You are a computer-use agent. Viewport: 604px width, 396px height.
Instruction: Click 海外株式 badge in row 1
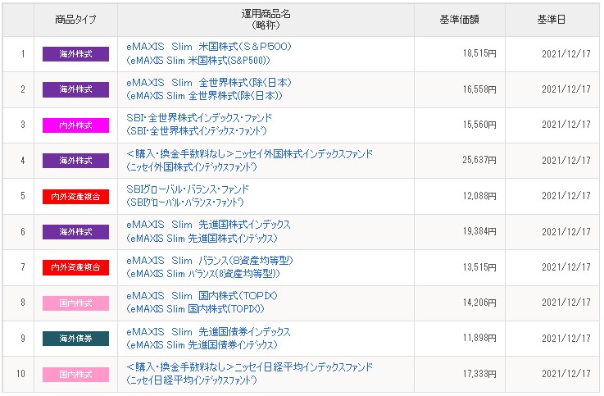75,54
